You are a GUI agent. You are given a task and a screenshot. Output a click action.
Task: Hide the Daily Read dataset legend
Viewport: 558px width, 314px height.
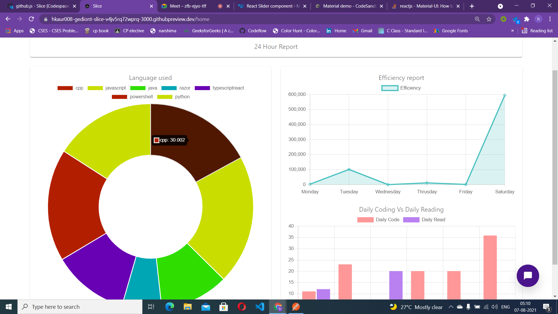(x=424, y=220)
